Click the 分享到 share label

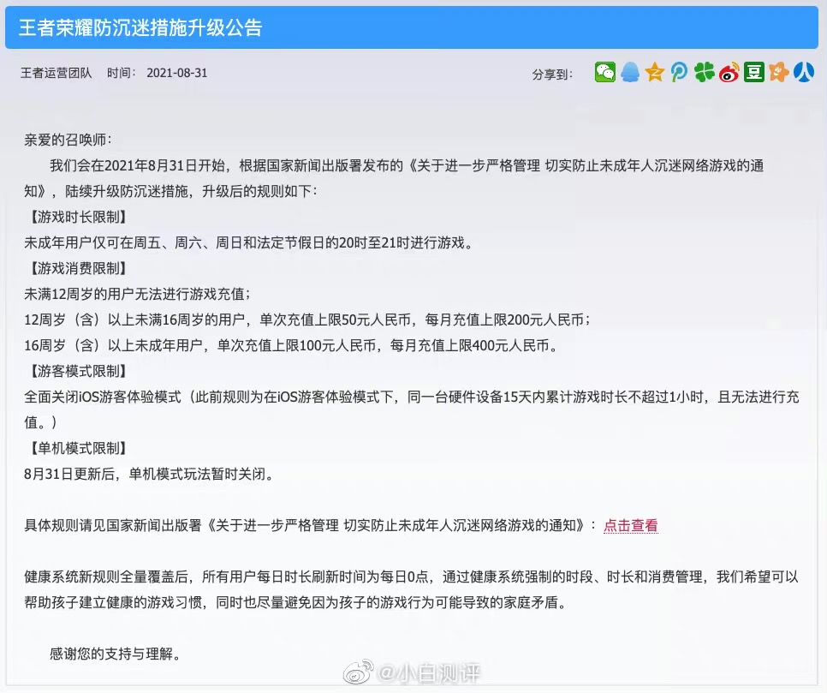point(551,73)
